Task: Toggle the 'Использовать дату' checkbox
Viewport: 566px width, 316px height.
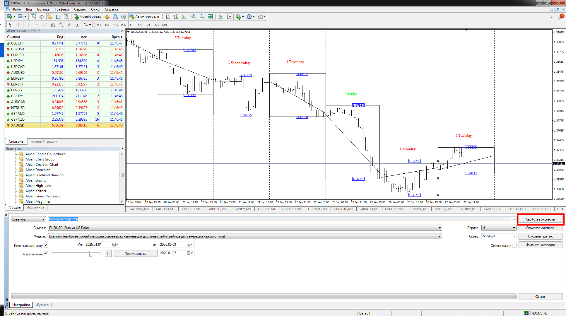Action: [46, 245]
